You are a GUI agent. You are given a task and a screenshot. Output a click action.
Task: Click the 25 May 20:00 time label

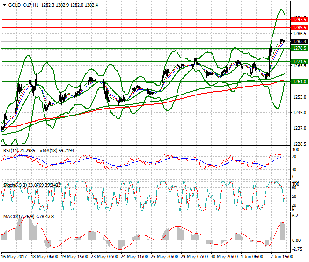click(164, 257)
